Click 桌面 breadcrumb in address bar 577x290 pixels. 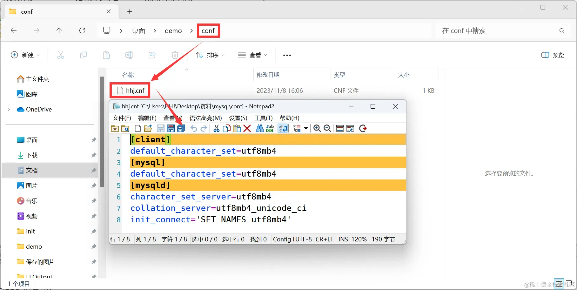click(x=138, y=31)
